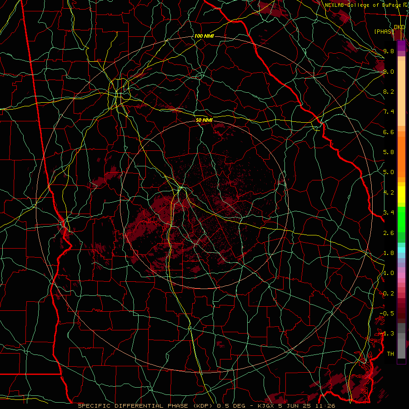409x409 pixels.
Task: Click the 50 NMI range ring label
Action: pyautogui.click(x=204, y=120)
